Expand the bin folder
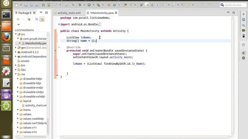 pos(16,65)
